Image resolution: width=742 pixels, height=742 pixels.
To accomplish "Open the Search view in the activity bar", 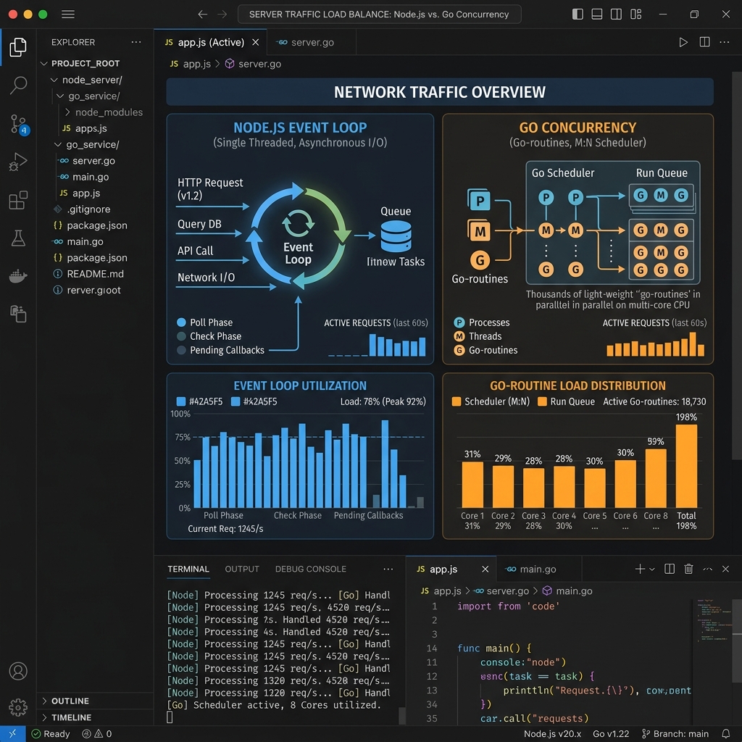I will click(x=18, y=86).
